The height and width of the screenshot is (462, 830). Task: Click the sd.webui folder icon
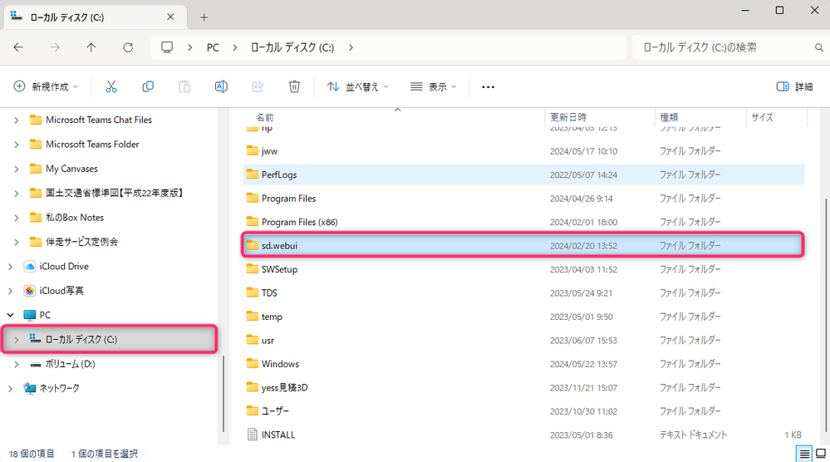click(x=253, y=245)
